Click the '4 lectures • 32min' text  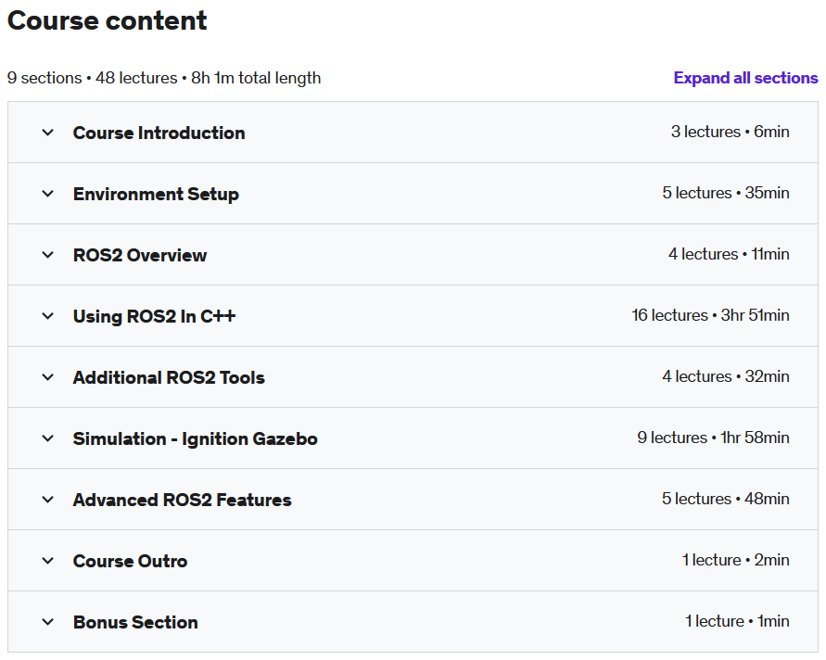pos(726,376)
